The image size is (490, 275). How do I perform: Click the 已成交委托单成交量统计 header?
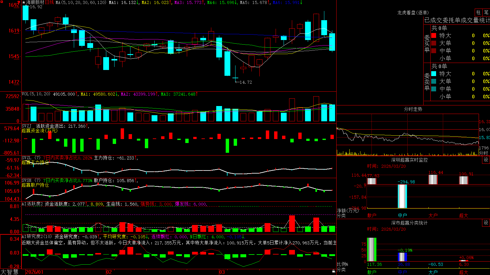click(x=457, y=20)
